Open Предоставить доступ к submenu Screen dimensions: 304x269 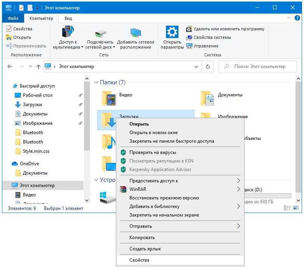pyautogui.click(x=180, y=181)
